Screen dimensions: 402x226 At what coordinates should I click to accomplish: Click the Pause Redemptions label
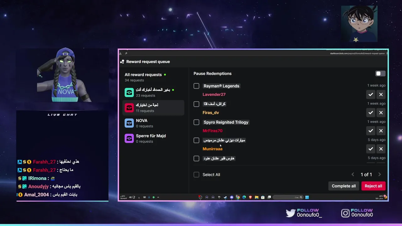[x=212, y=73]
